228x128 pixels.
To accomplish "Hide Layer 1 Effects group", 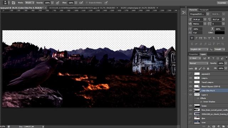I will (x=198, y=98).
